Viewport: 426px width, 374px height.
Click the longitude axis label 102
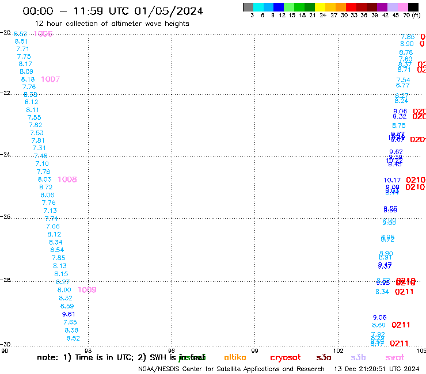coord(338,351)
